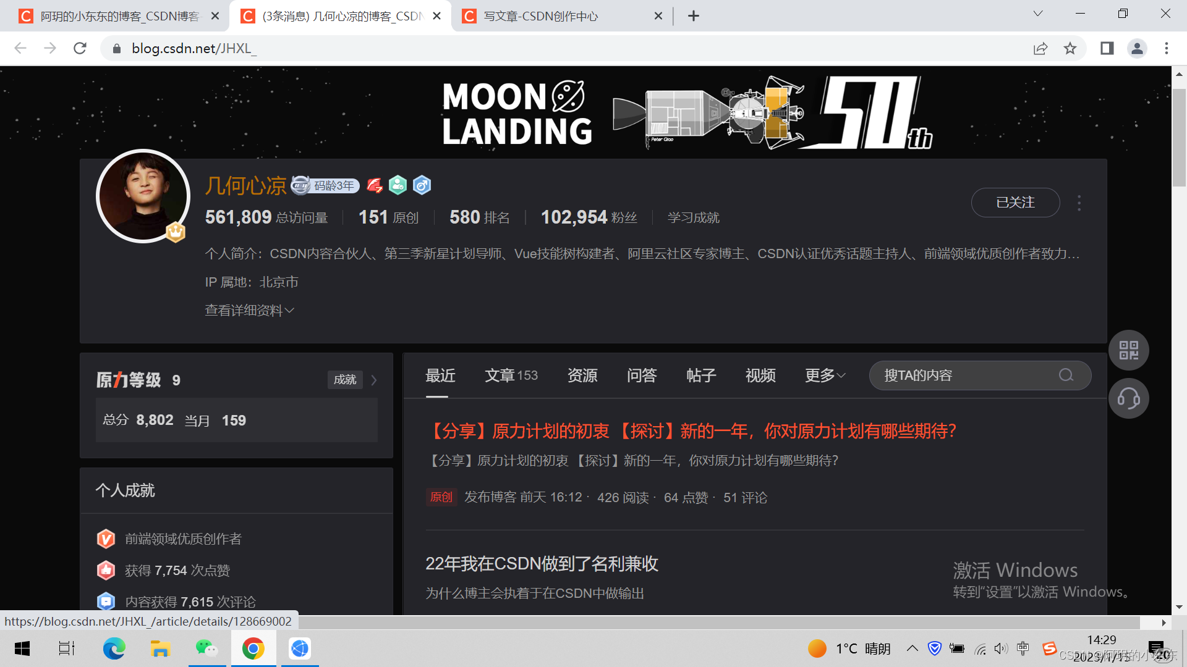
Task: Click the blue shield badge near the username
Action: point(422,185)
